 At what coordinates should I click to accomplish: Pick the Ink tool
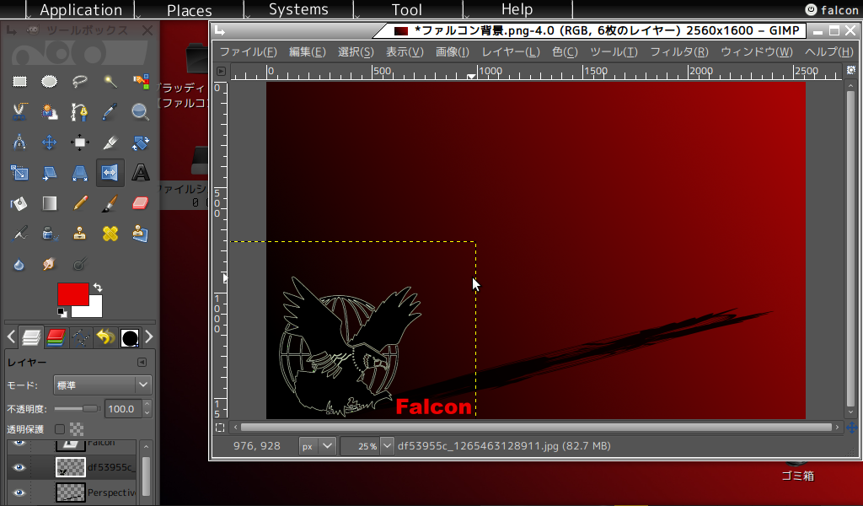(x=50, y=234)
